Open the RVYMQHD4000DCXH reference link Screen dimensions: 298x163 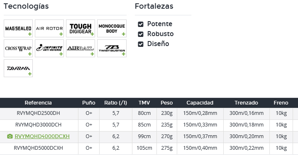coord(42,136)
